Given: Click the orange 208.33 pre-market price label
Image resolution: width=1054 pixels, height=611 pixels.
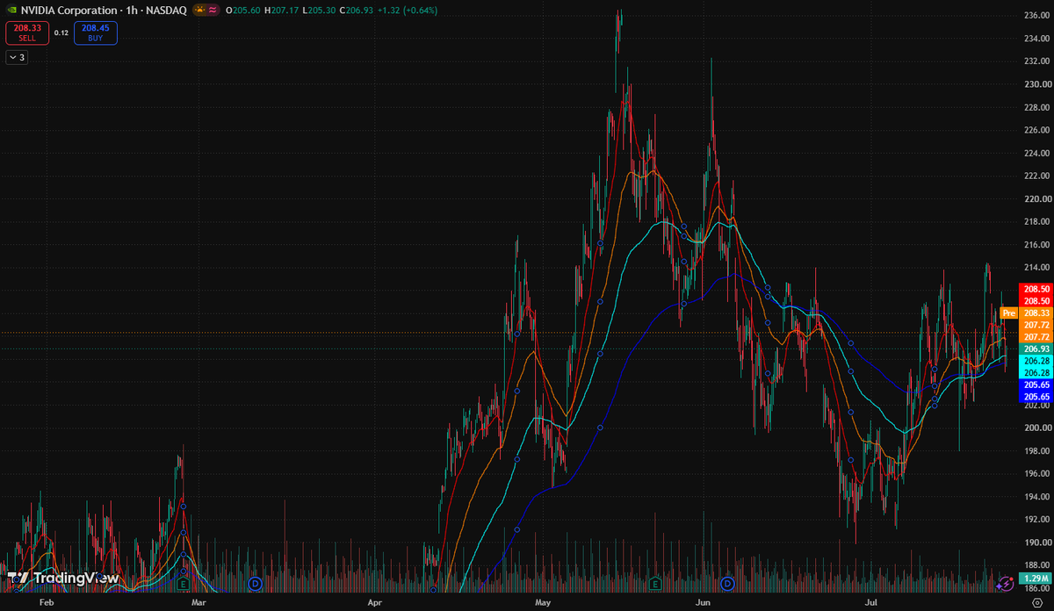Looking at the screenshot, I should point(1035,313).
